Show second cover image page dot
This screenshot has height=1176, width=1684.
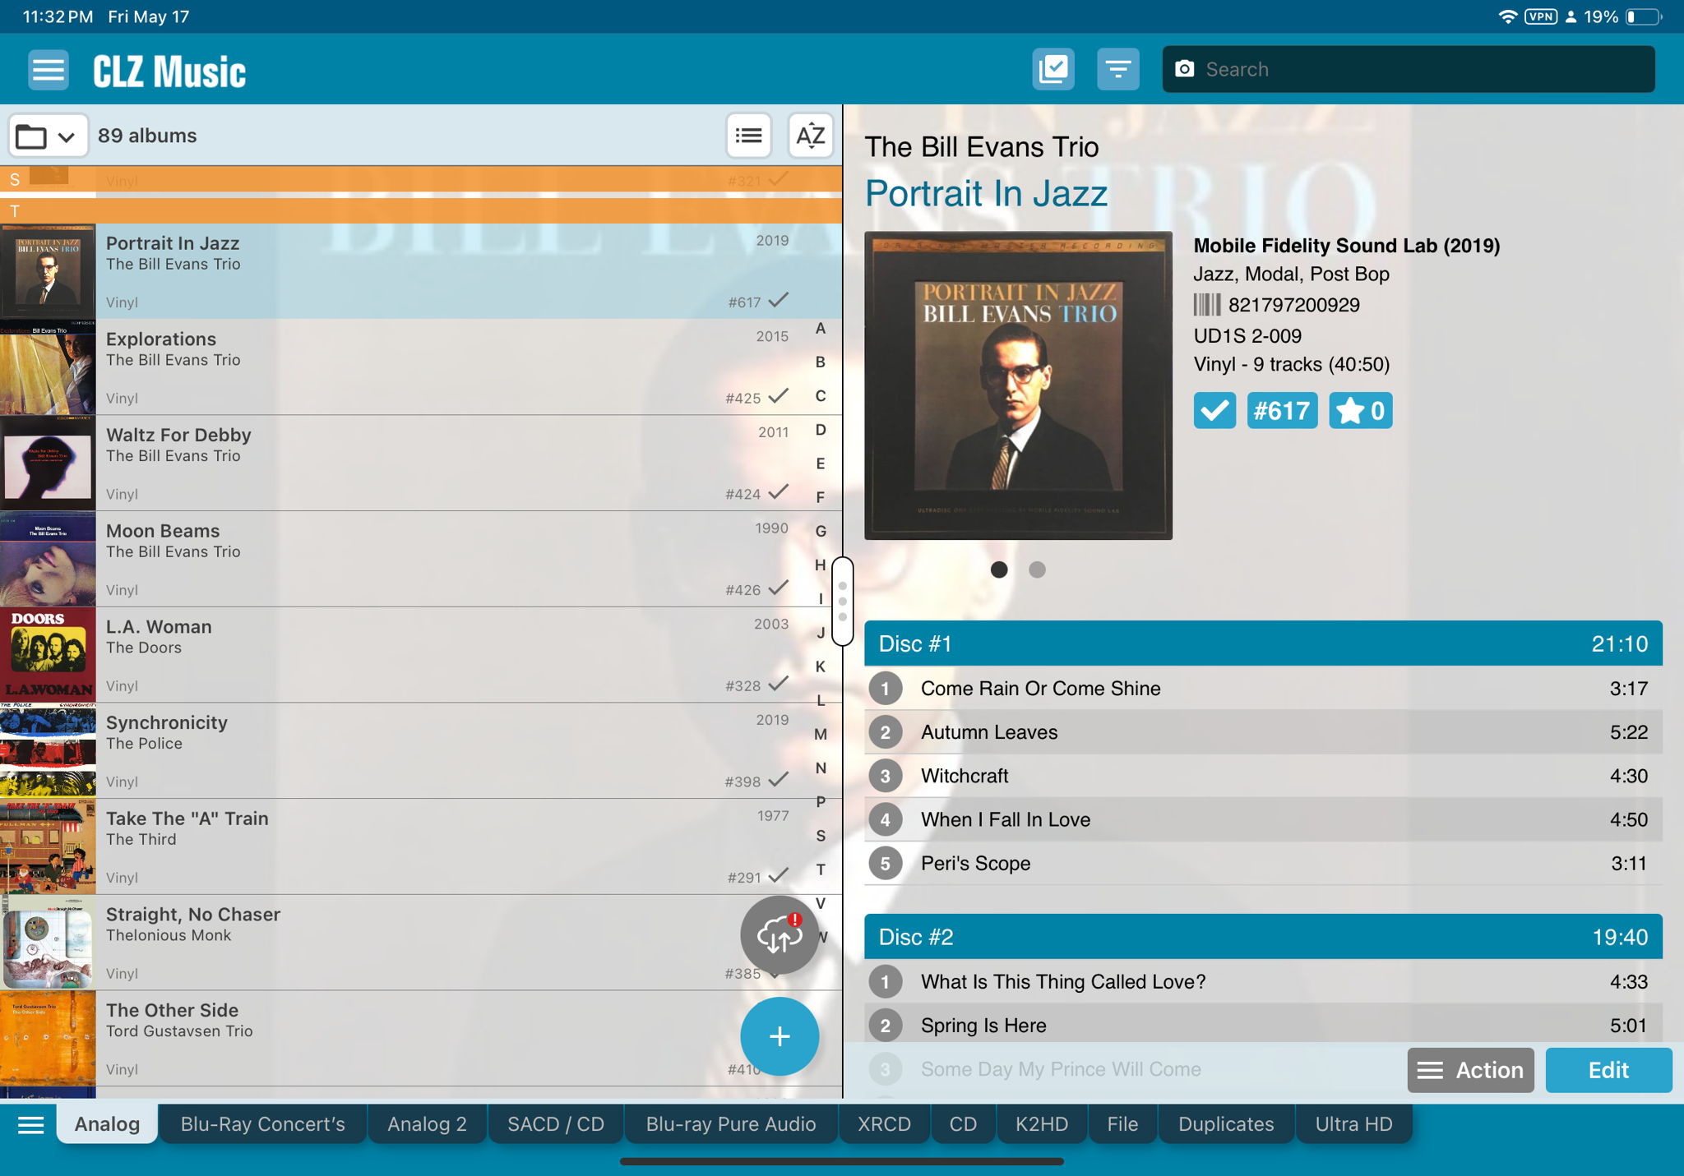point(1037,570)
